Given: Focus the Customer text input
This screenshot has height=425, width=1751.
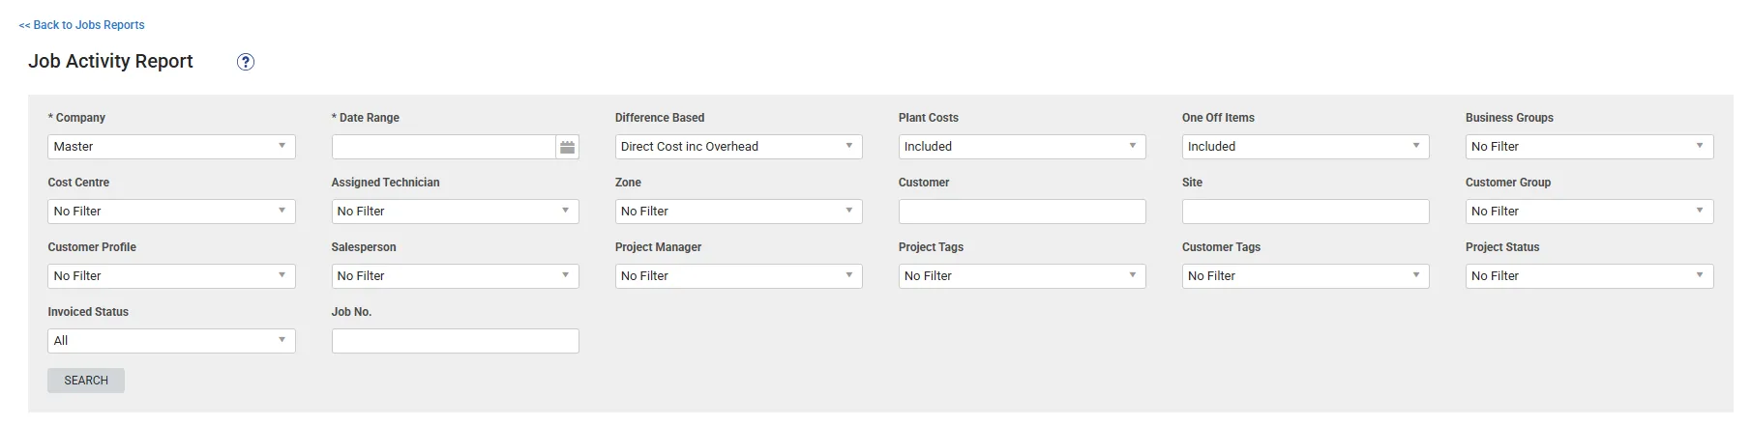Looking at the screenshot, I should pyautogui.click(x=1022, y=212).
